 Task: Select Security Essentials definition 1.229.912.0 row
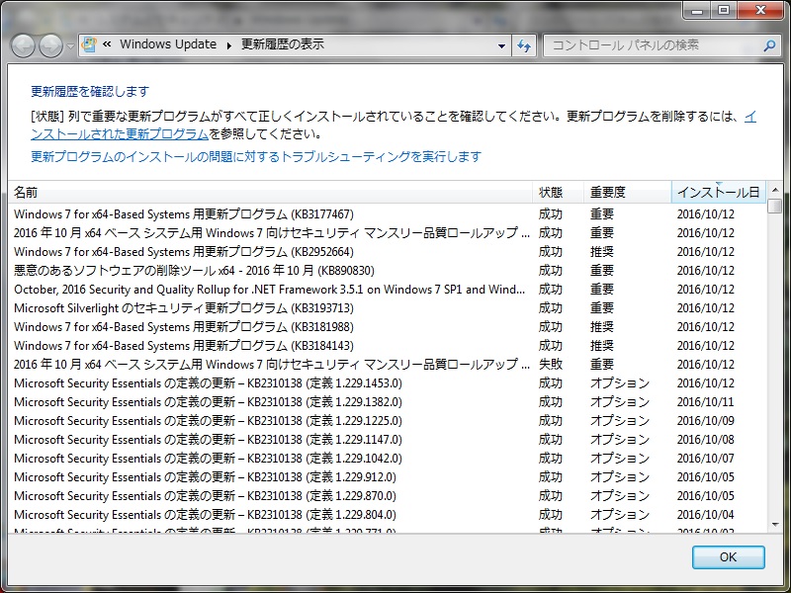(388, 477)
